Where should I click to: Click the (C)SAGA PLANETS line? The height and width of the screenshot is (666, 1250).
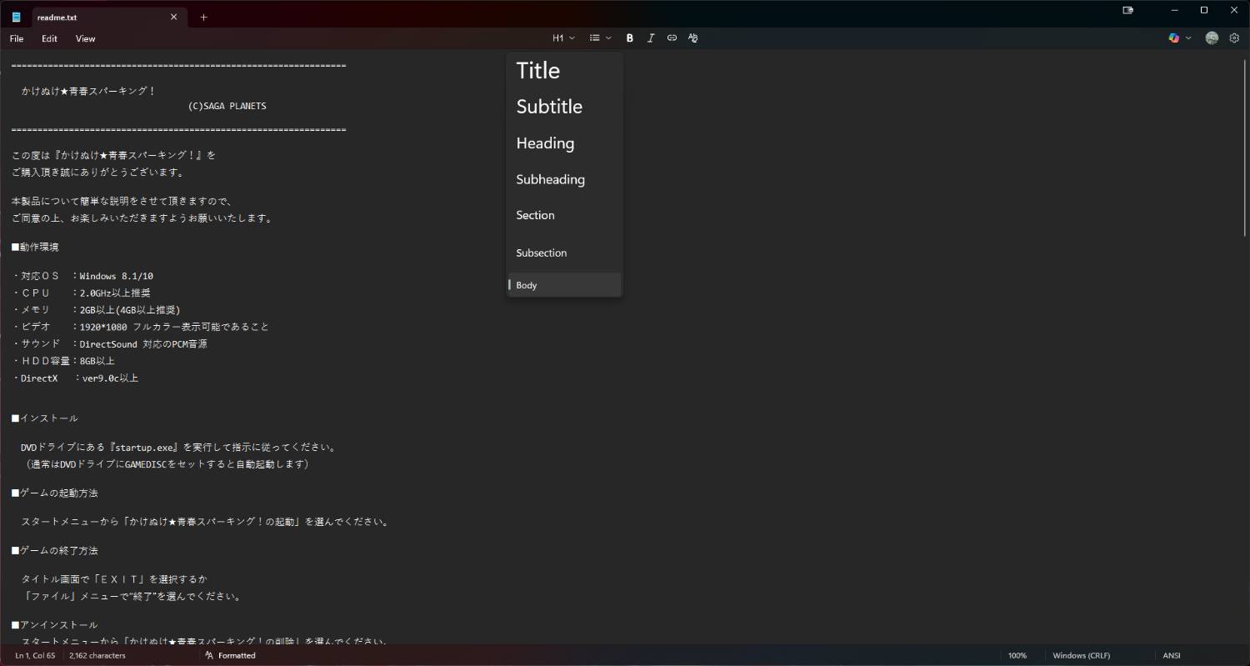tap(227, 107)
